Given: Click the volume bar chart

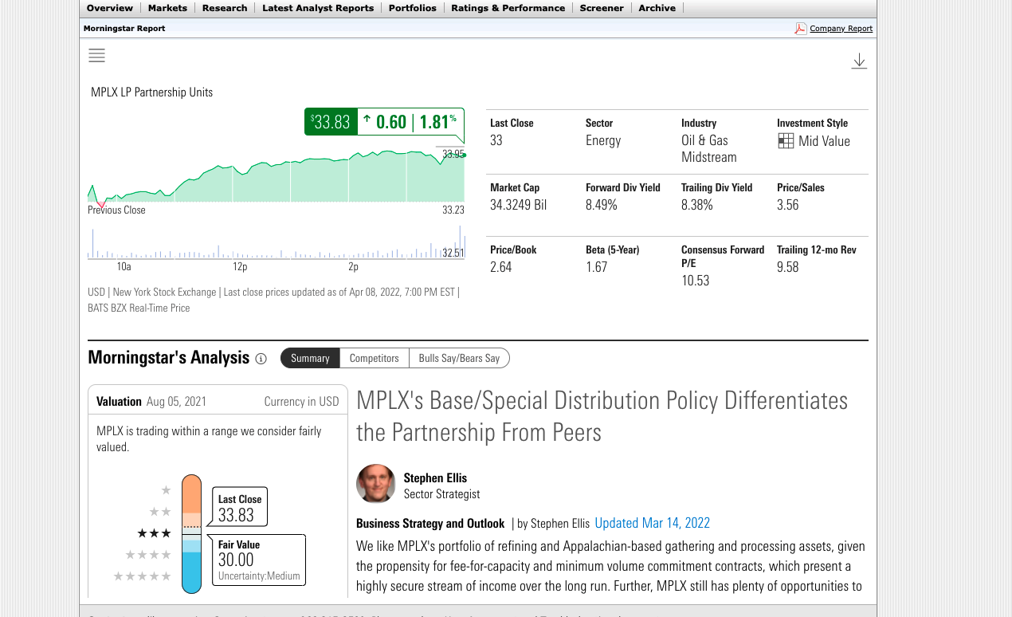Looking at the screenshot, I should 276,242.
